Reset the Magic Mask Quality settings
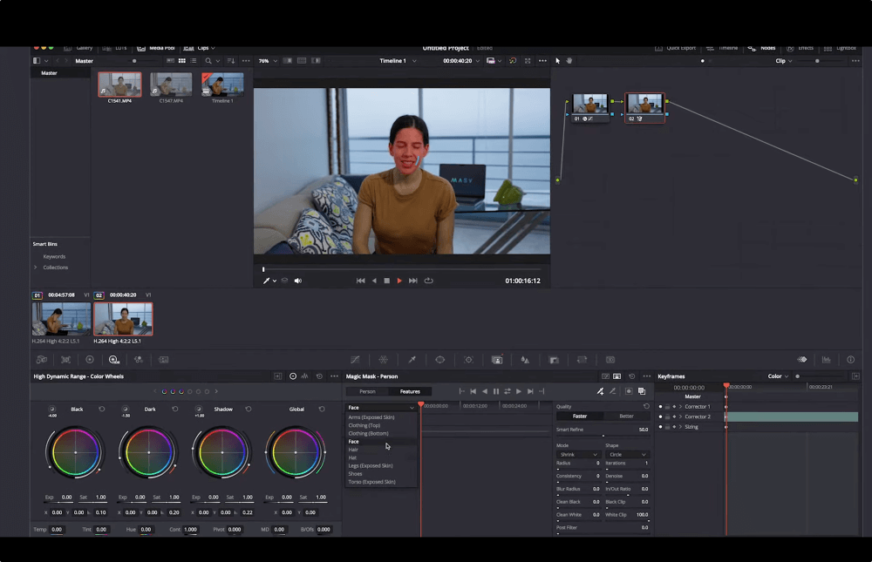The image size is (872, 562). tap(646, 406)
